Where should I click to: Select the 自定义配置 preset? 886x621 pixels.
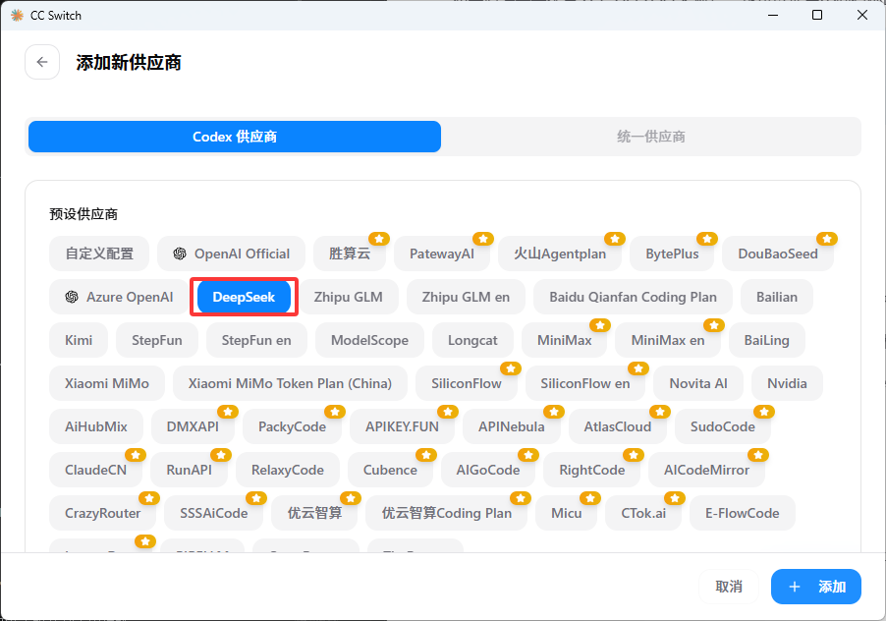coord(99,254)
